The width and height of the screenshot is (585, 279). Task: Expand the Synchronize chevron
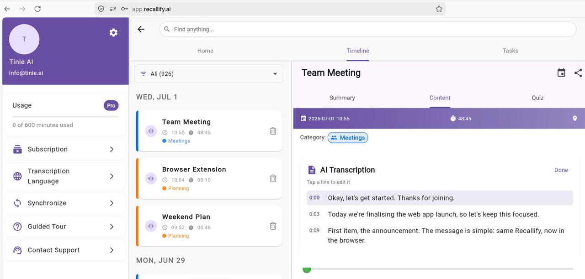click(112, 203)
